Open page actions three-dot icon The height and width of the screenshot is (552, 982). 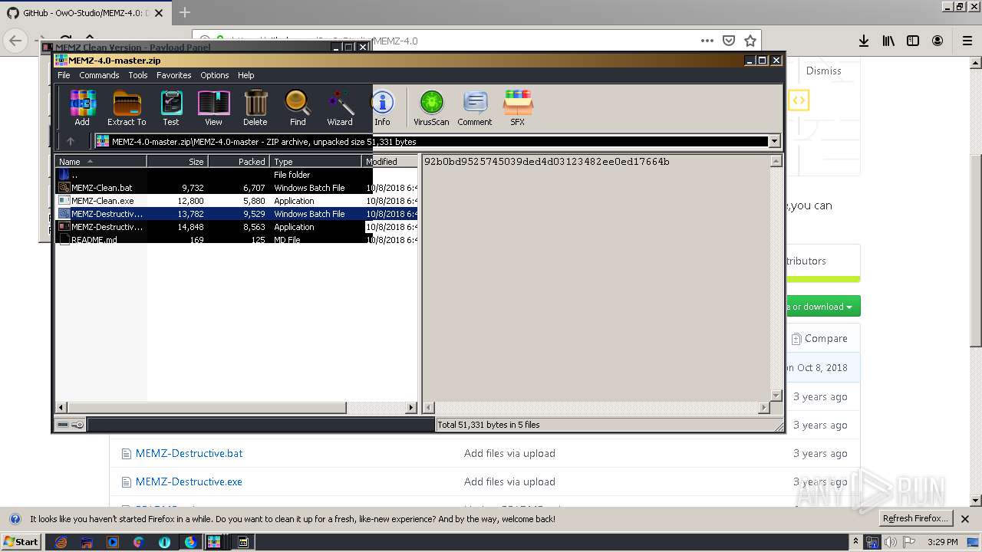point(707,41)
